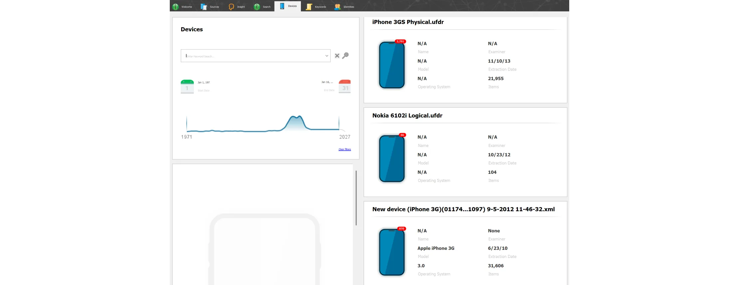This screenshot has height=285, width=739.
Task: Click the Sources tab document icon
Action: 204,7
